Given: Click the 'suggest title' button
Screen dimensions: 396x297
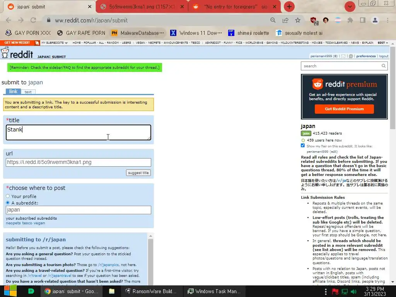Looking at the screenshot, I should (x=138, y=173).
